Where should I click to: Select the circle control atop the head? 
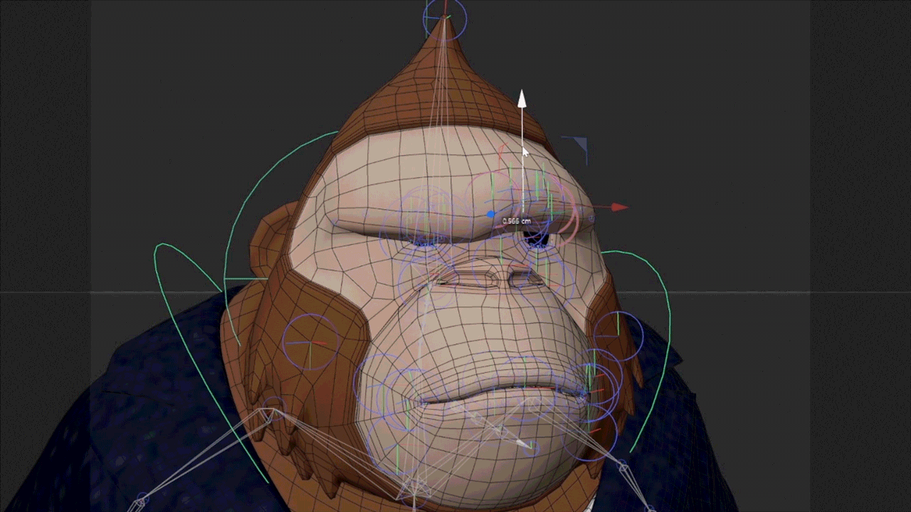click(445, 18)
